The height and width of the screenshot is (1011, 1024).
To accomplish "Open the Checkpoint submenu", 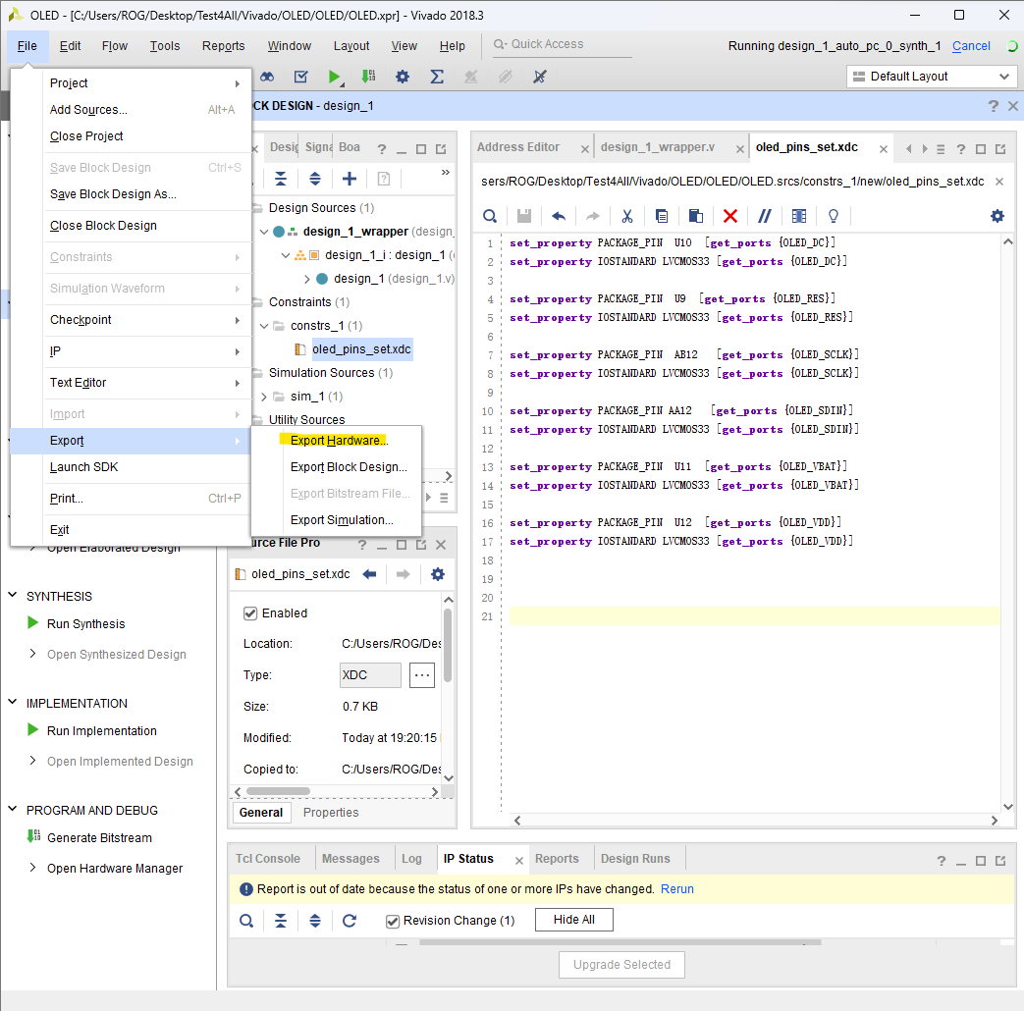I will click(x=131, y=320).
